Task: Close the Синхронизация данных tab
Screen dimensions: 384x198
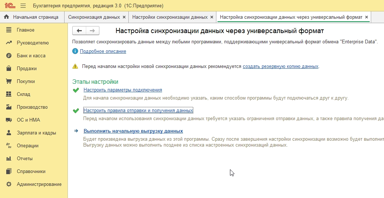Action: (124, 17)
